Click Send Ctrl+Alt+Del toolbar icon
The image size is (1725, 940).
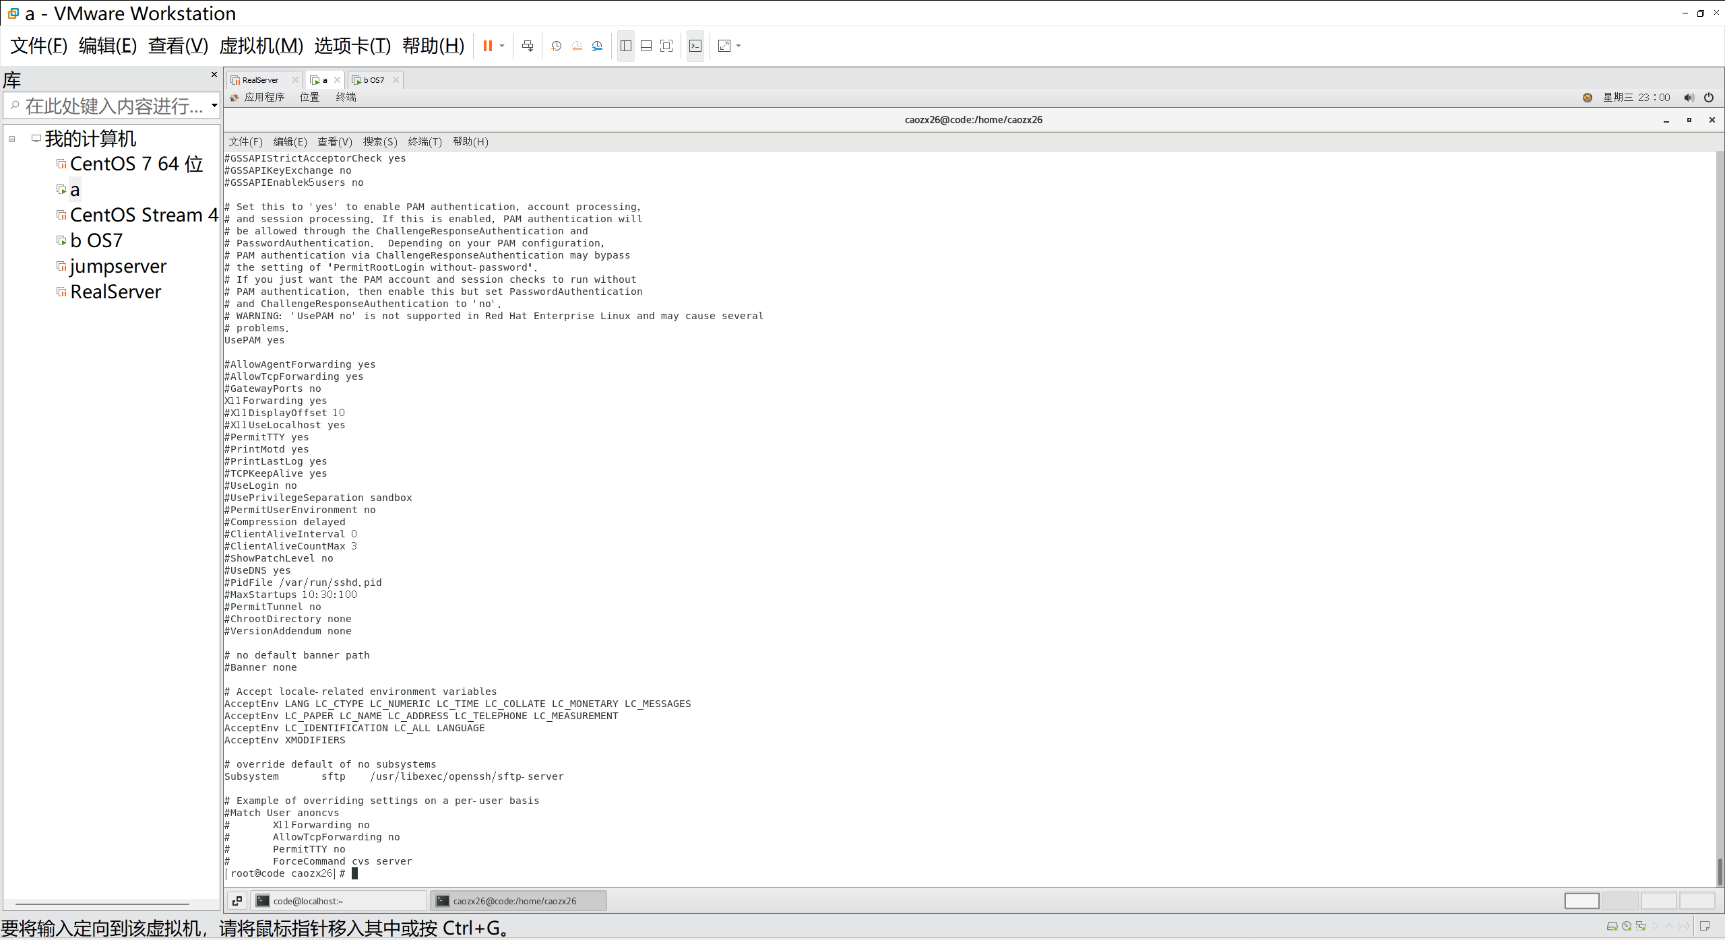click(x=528, y=46)
